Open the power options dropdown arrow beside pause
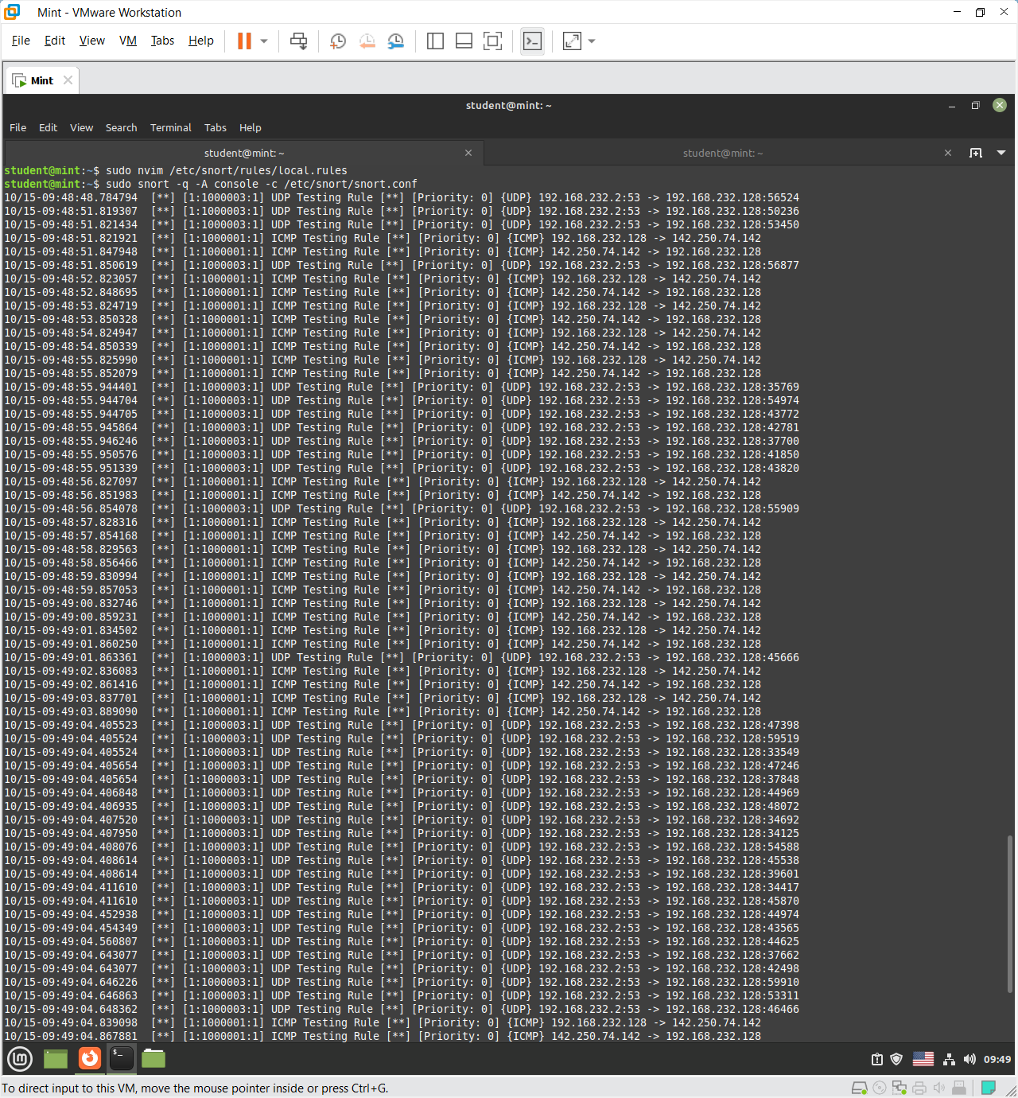The width and height of the screenshot is (1018, 1098). pos(264,41)
